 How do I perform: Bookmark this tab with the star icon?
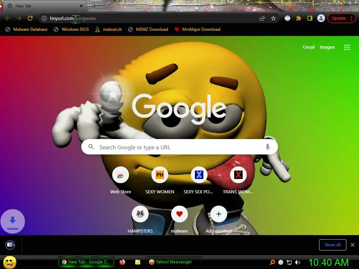[273, 18]
